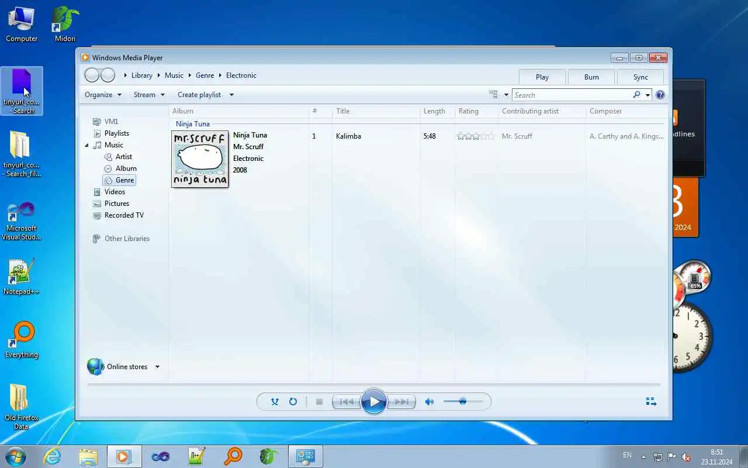Click the playback seek bar
Viewport: 748px width, 468px height.
point(374,385)
